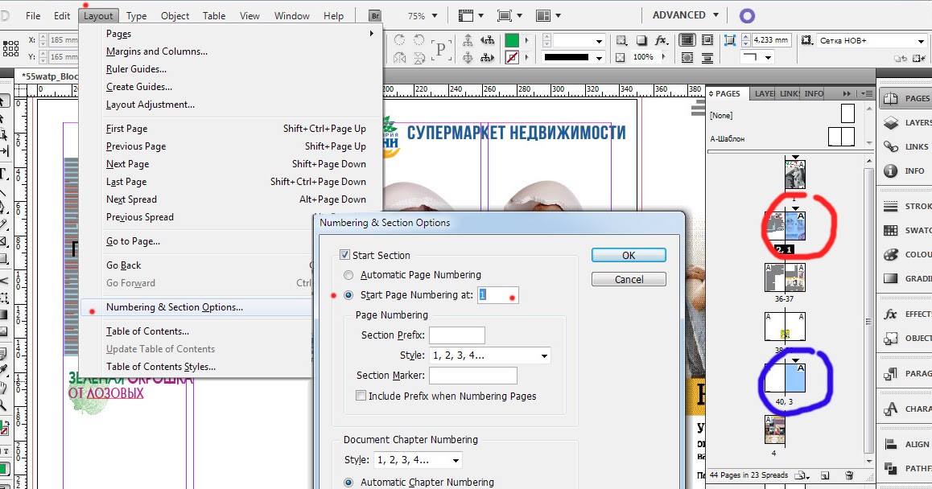
Task: Open the Layers panel icon in dock
Action: (x=890, y=122)
